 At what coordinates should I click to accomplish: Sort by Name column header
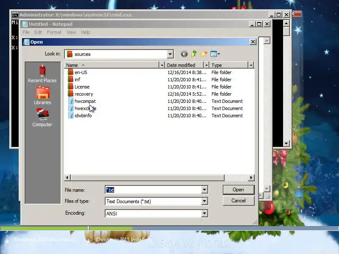click(x=112, y=65)
